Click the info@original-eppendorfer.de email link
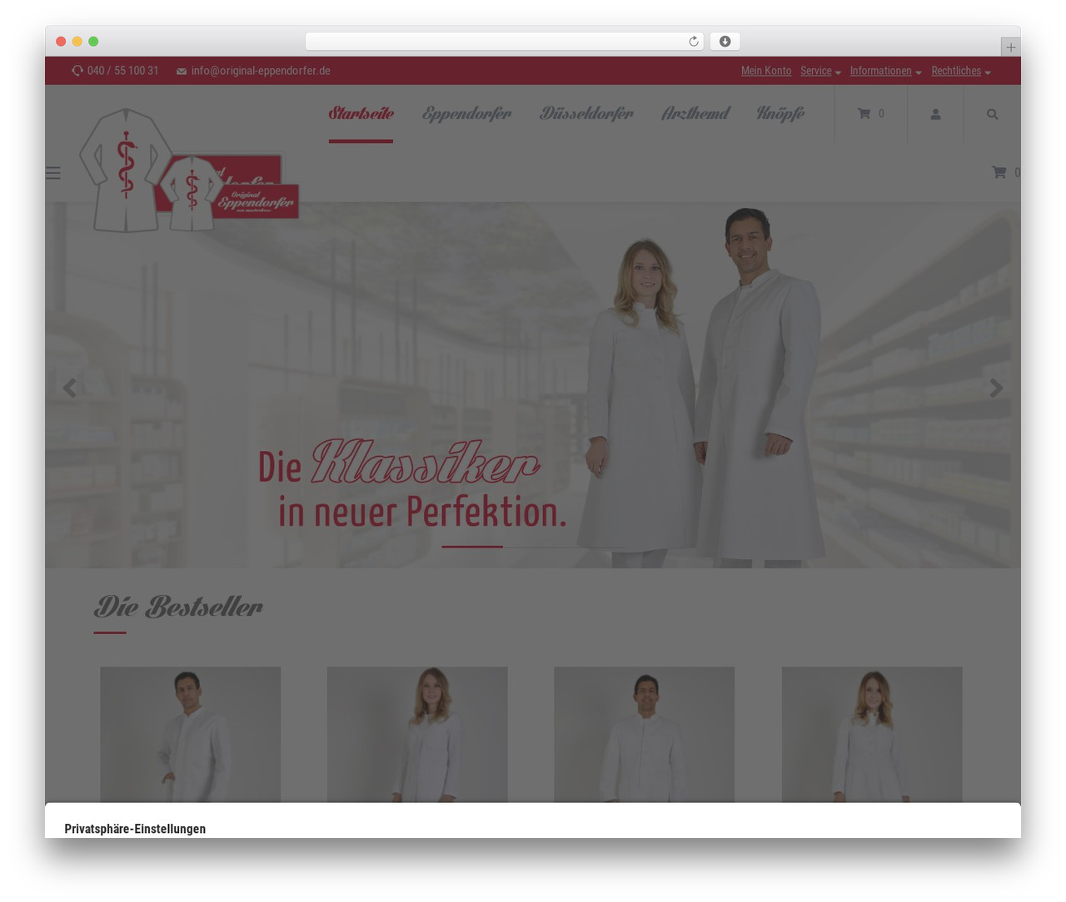Screen dimensions: 1066x902 coord(261,71)
